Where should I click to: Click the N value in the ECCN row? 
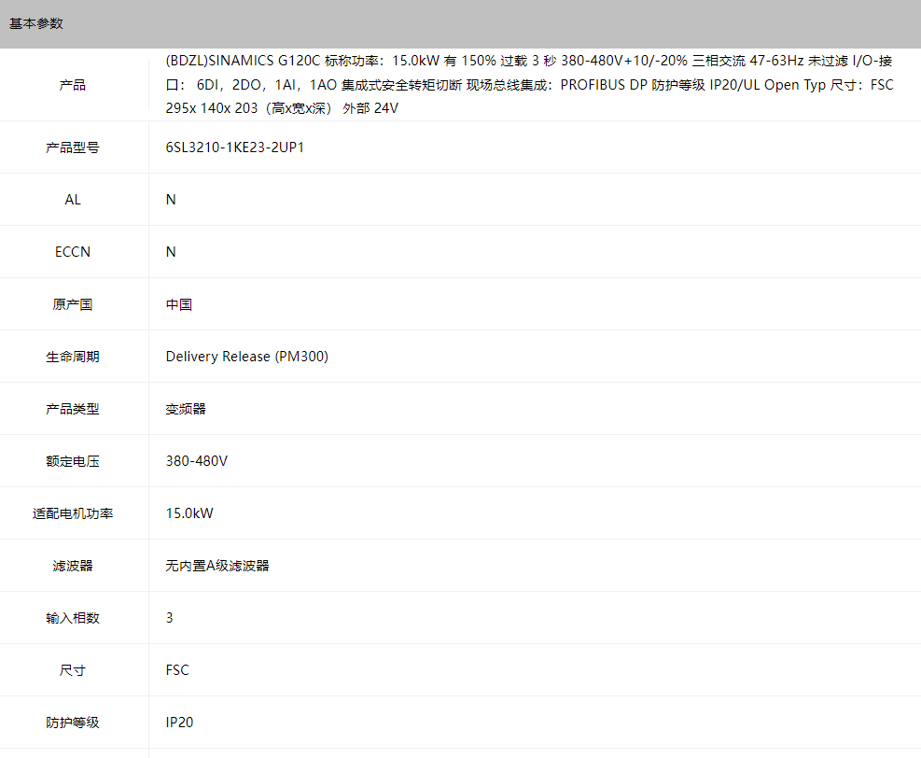(x=171, y=252)
